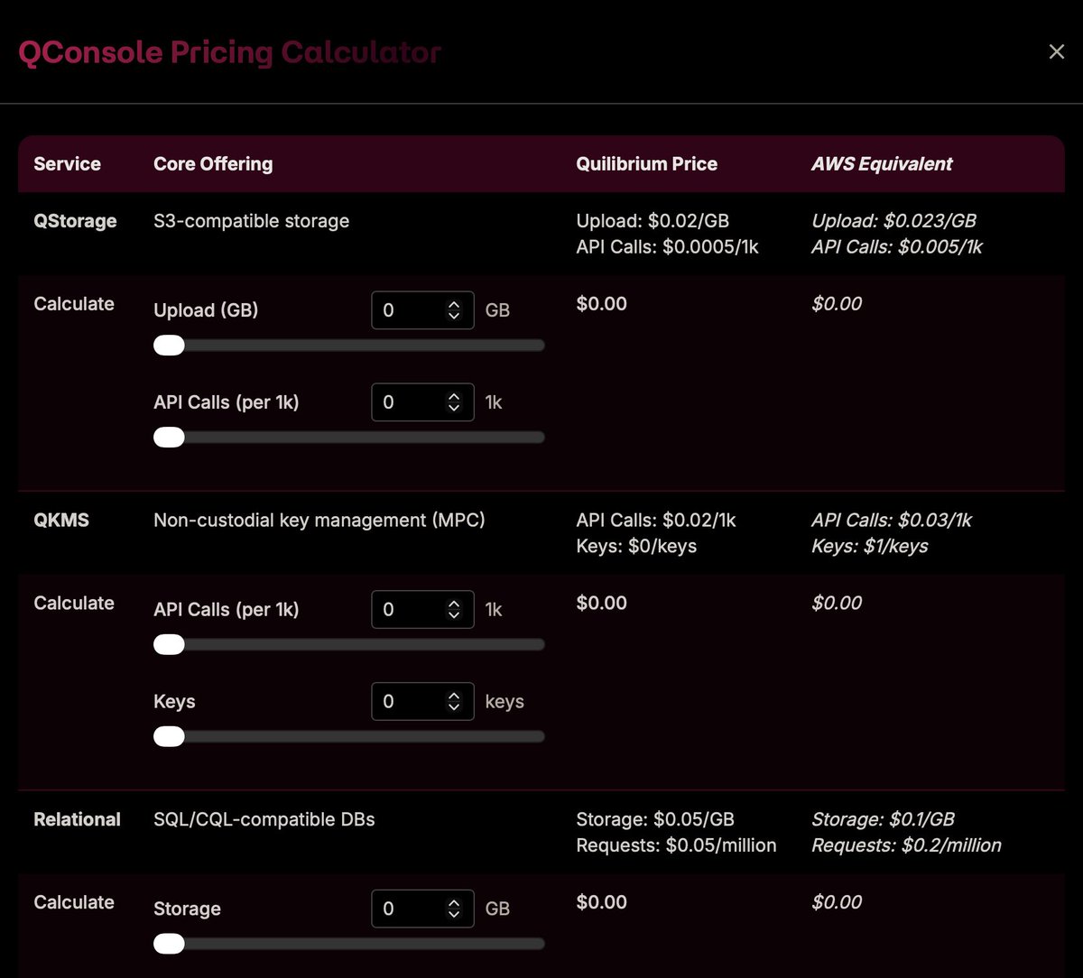
Task: Click the Relational AWS total $0.00
Action: tap(837, 902)
